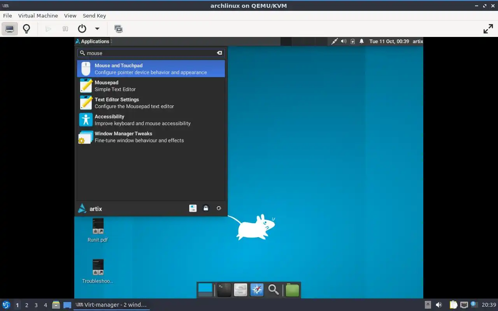Open host taskbar volume icon
The height and width of the screenshot is (311, 498).
coord(439,305)
